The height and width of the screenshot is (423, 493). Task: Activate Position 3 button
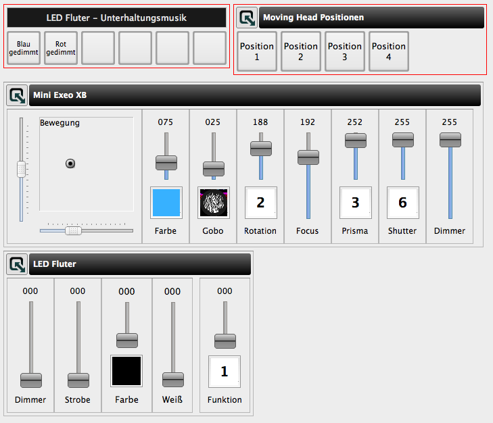(345, 51)
